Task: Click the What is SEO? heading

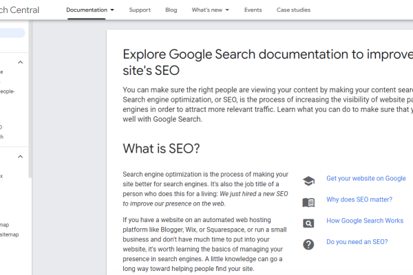Action: coord(161,148)
